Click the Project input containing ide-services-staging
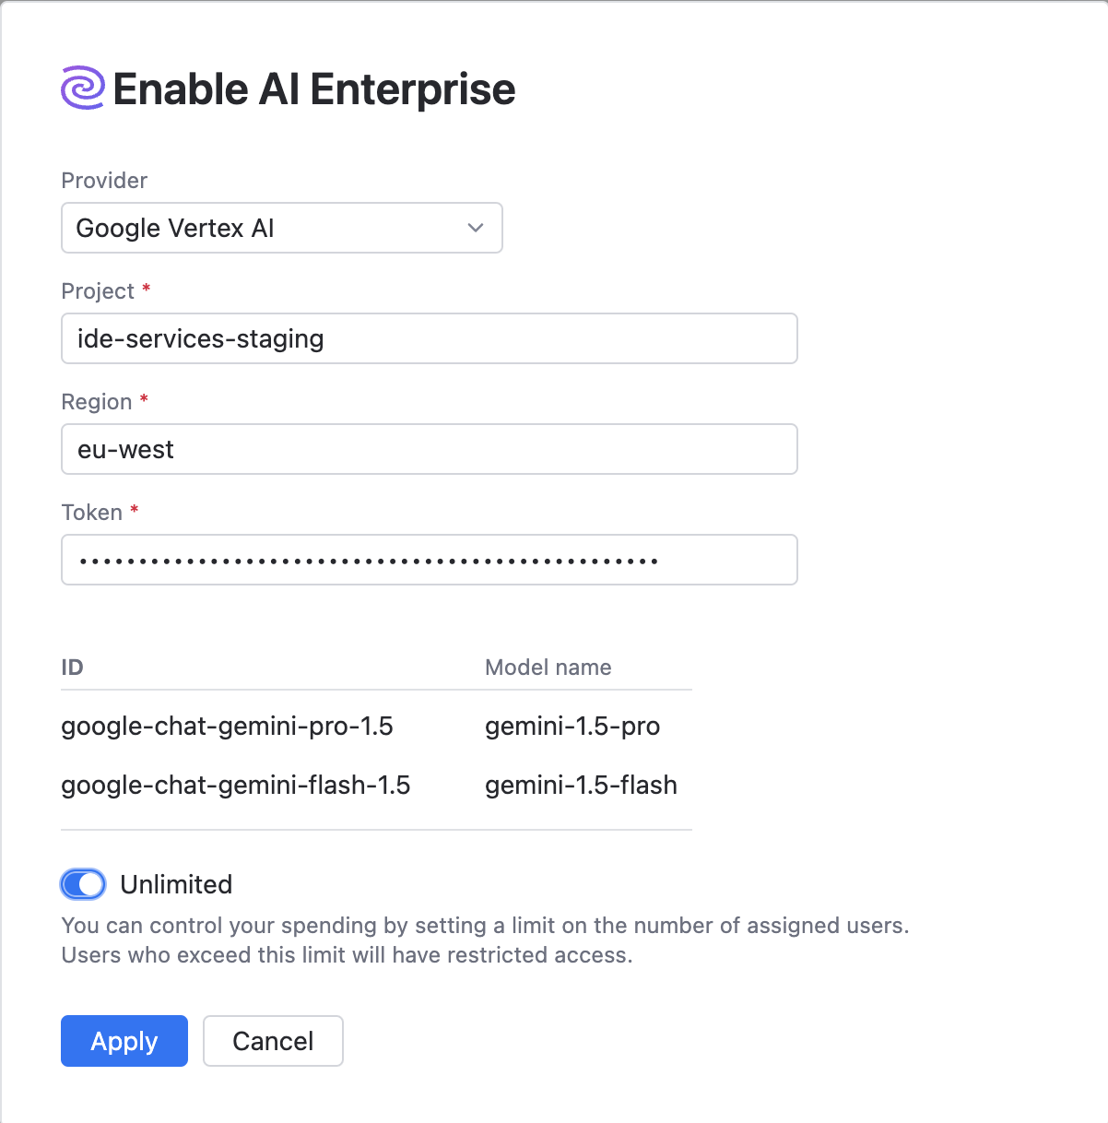Image resolution: width=1108 pixels, height=1123 pixels. tap(429, 338)
